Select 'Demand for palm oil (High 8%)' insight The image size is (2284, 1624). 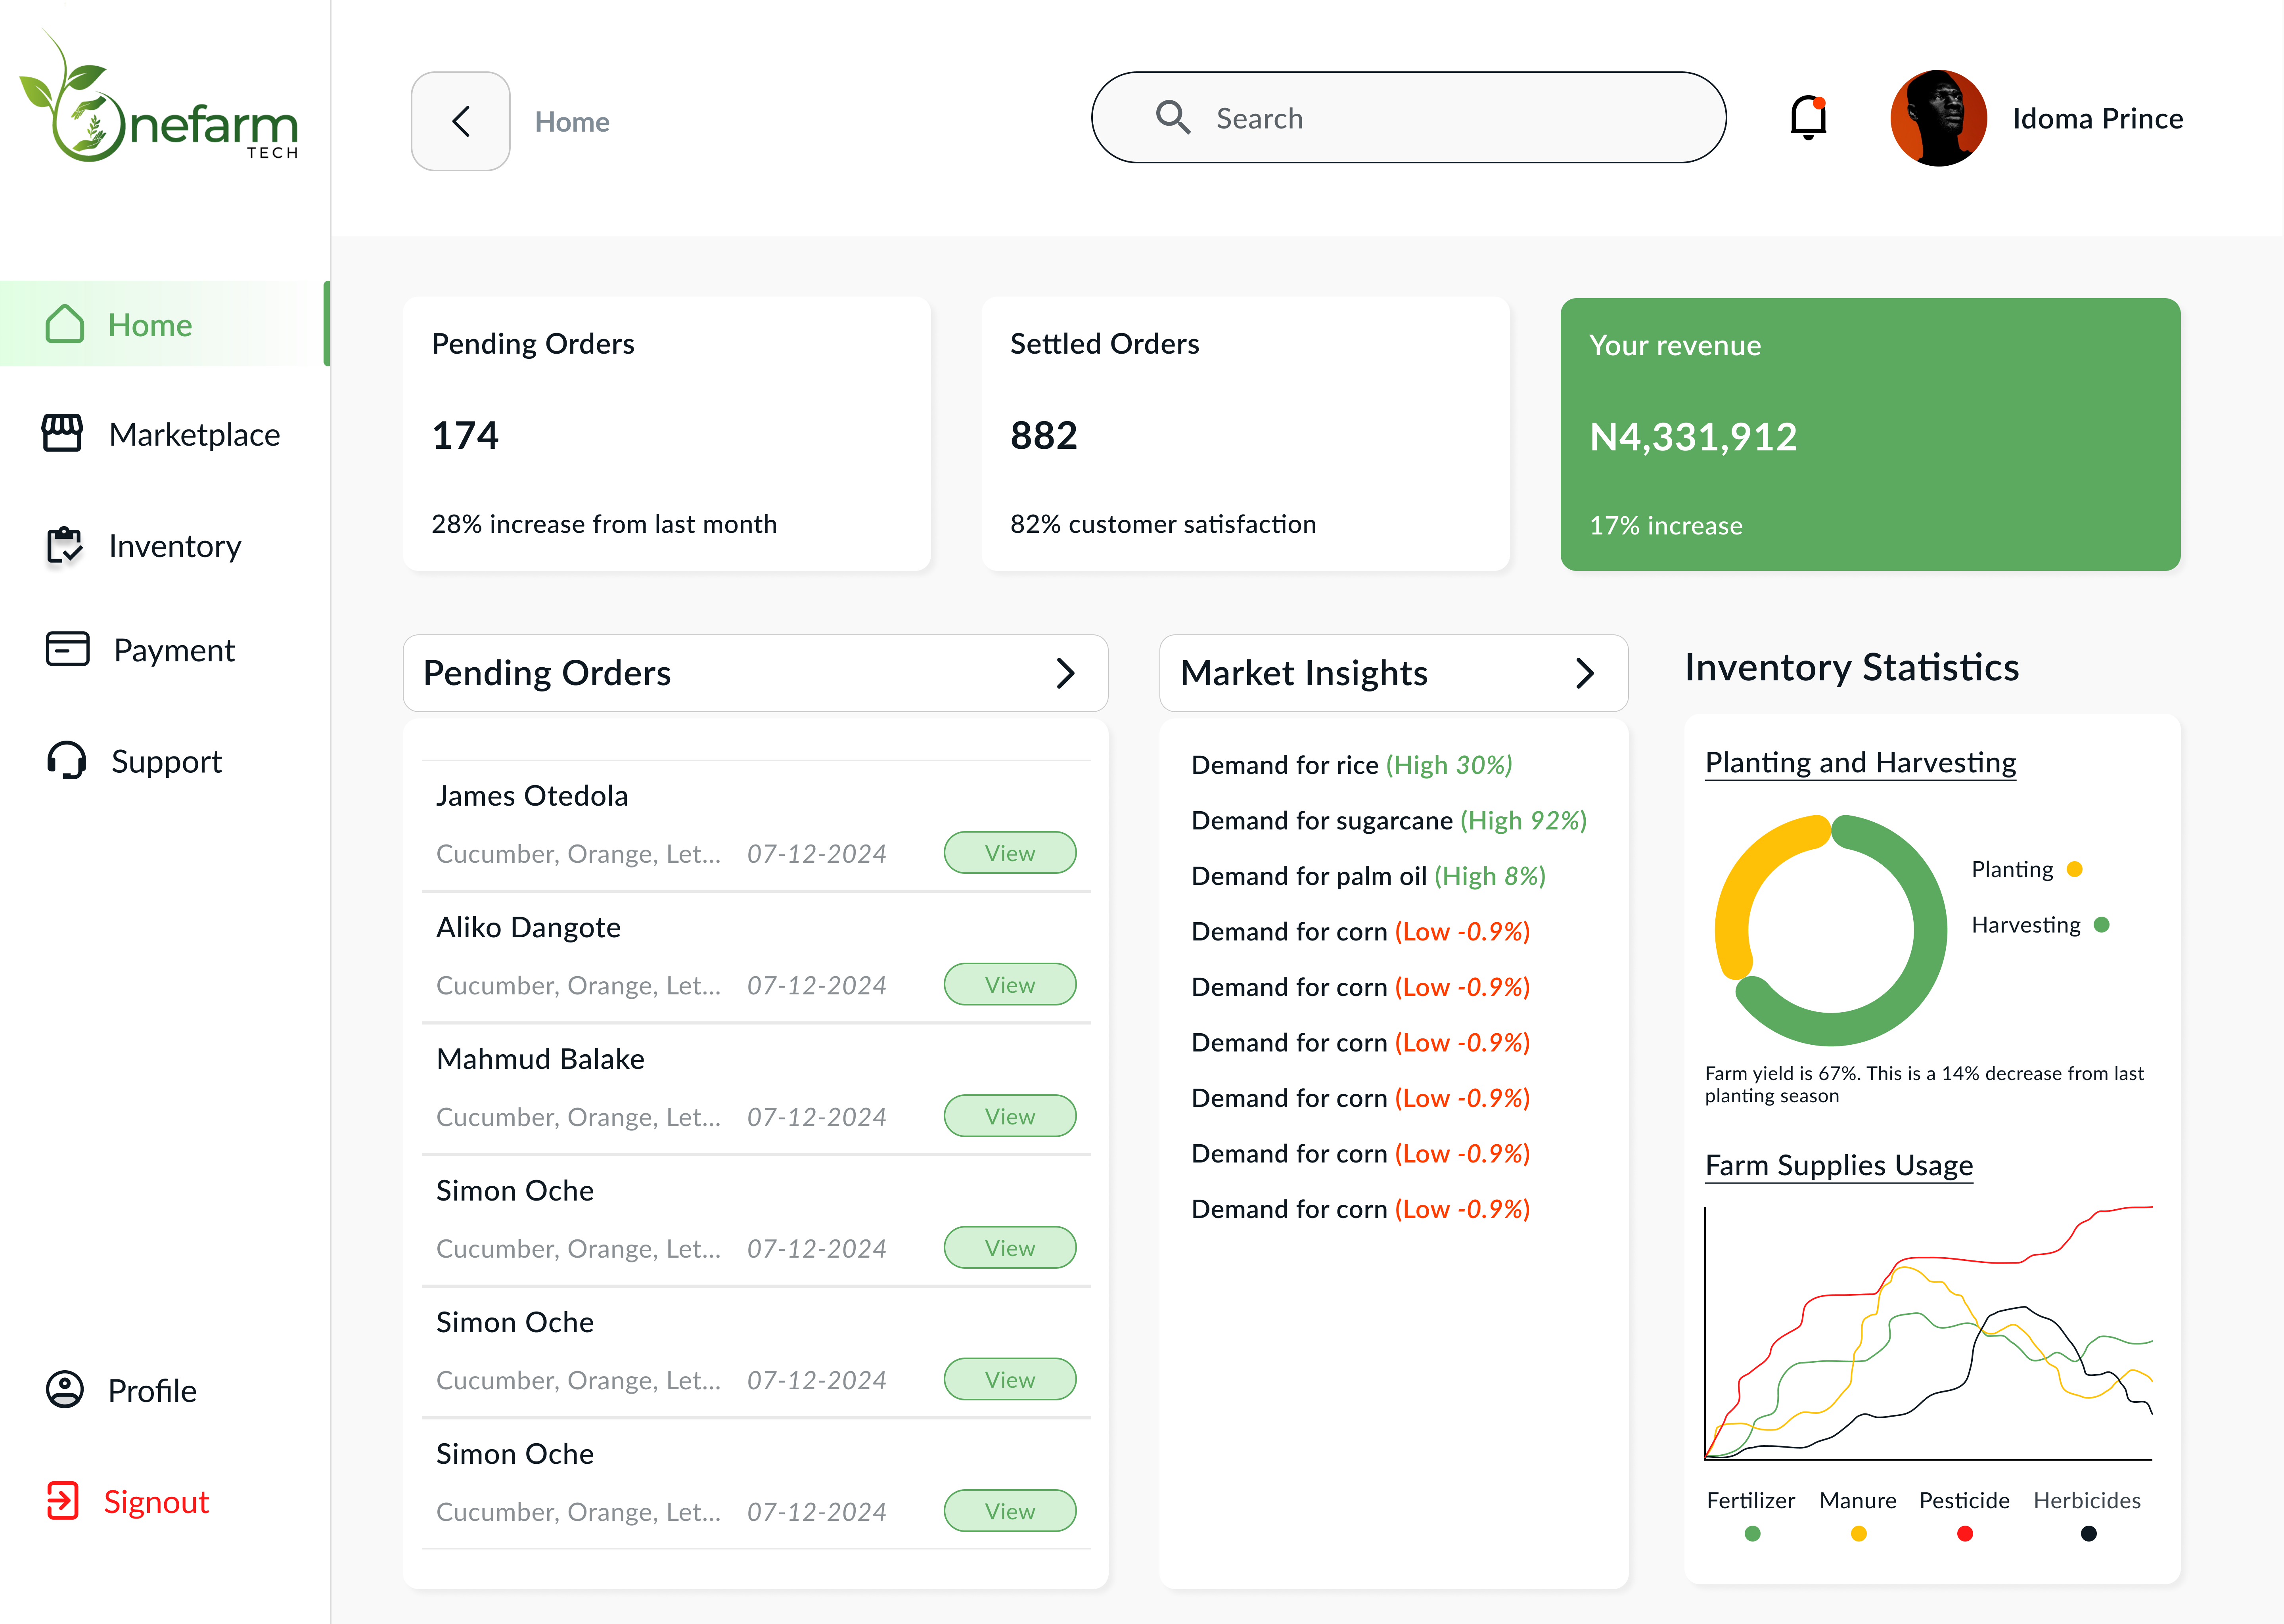tap(1368, 876)
